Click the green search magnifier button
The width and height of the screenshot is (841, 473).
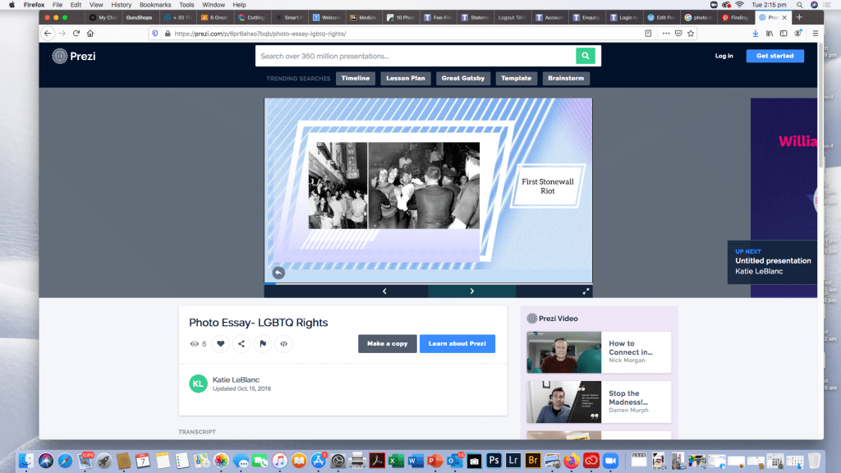pos(585,56)
